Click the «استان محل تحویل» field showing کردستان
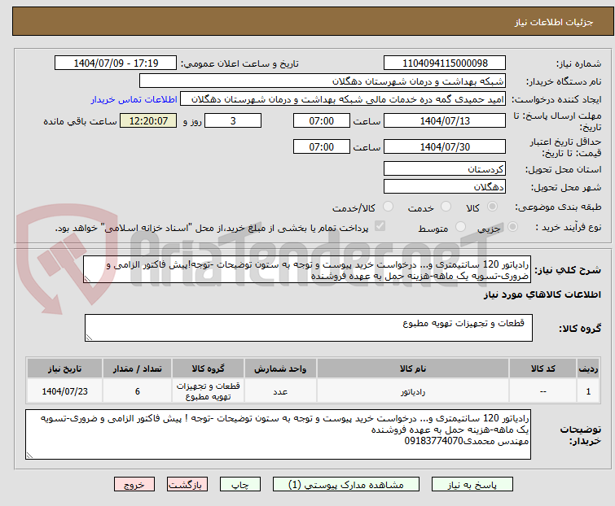This screenshot has width=615, height=506. click(x=445, y=169)
